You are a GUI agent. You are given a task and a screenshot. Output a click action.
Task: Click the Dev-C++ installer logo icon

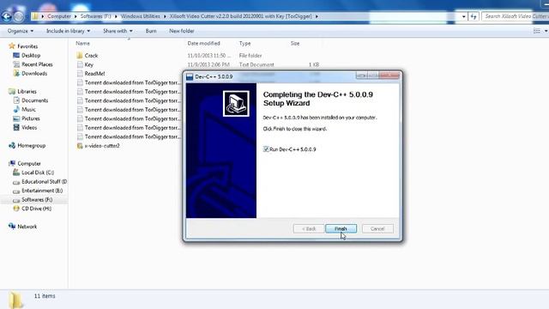pos(236,103)
